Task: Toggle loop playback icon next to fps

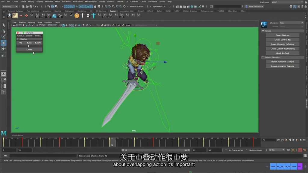Action: pyautogui.click(x=288, y=150)
